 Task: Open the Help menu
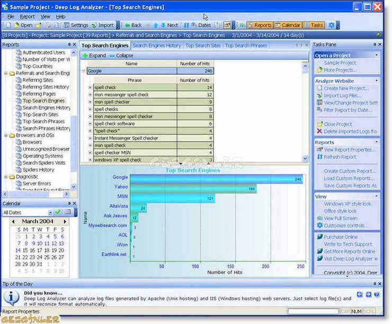(x=60, y=17)
